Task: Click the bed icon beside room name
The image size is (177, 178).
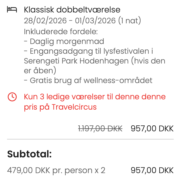Action: [12, 10]
